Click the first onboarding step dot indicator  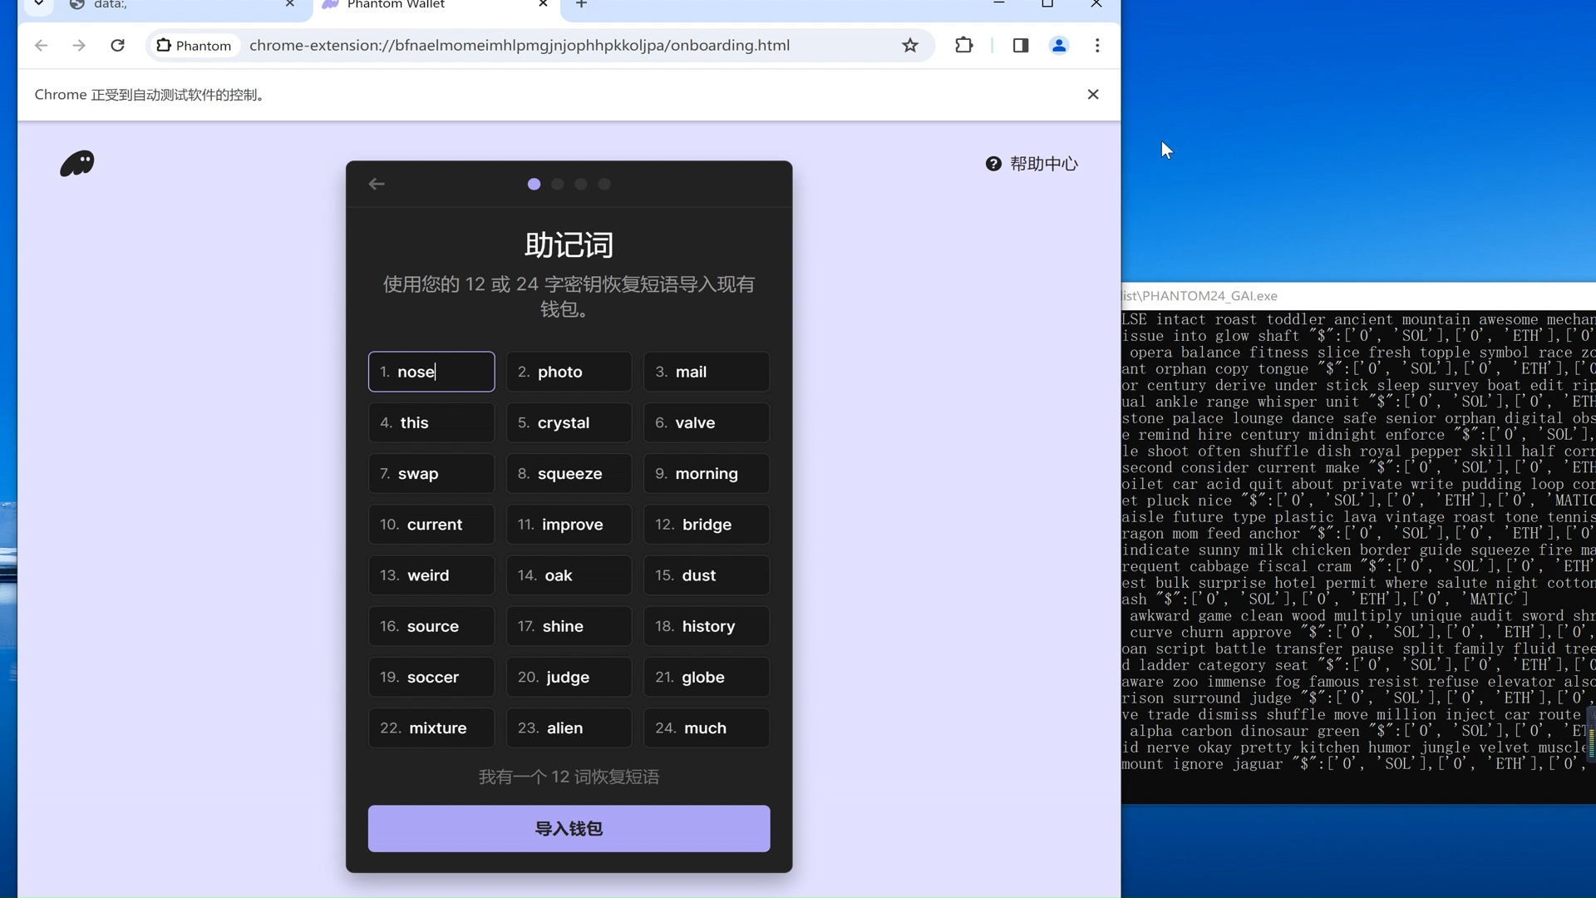(535, 185)
